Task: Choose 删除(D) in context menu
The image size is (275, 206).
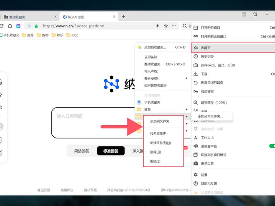Action: coord(164,152)
